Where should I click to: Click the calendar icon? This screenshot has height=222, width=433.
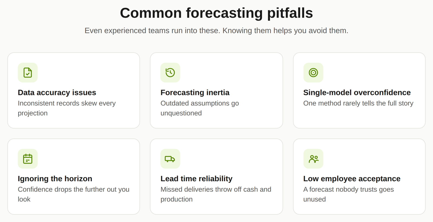(28, 159)
